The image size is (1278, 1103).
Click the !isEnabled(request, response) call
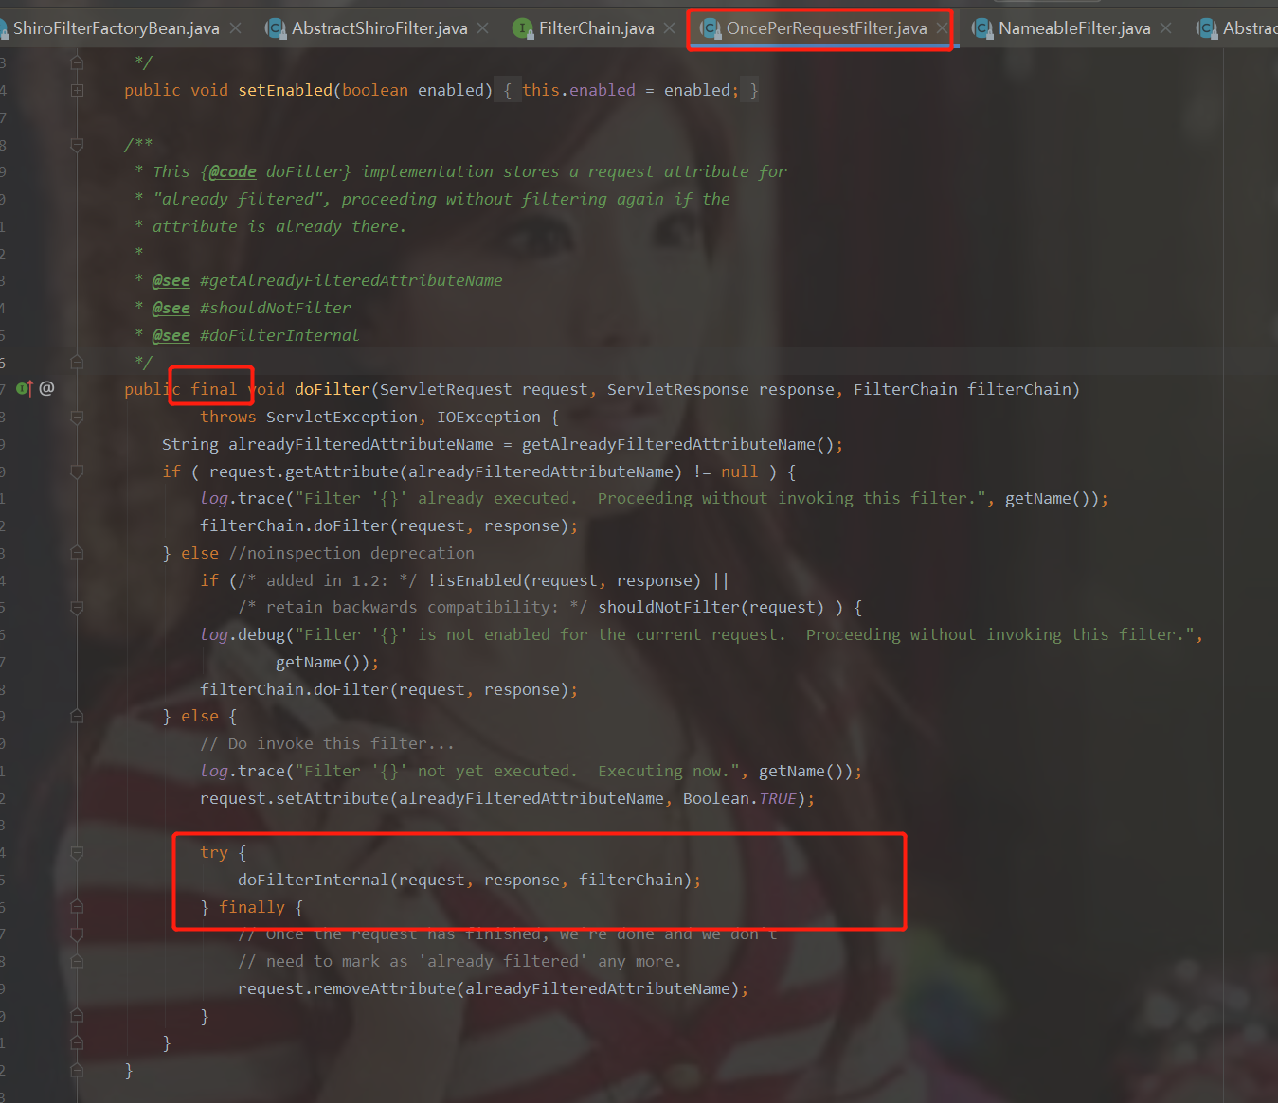564,580
